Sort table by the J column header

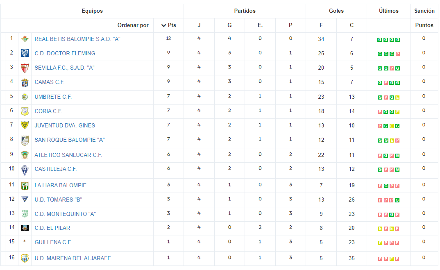(x=199, y=25)
